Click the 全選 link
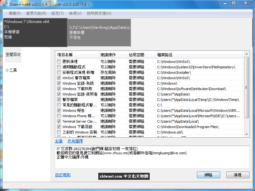The width and height of the screenshot is (255, 191). (58, 141)
